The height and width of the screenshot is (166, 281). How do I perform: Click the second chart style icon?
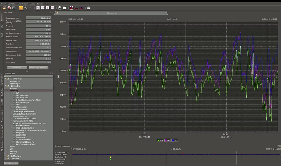43,8
